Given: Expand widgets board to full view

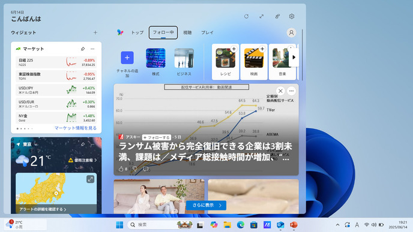Looking at the screenshot, I should [x=262, y=16].
